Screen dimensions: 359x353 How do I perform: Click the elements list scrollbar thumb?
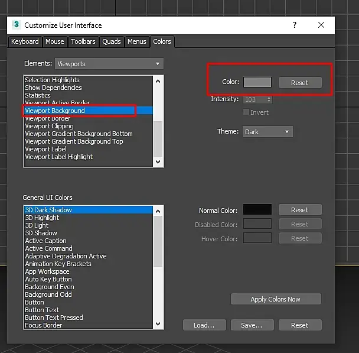pos(158,139)
